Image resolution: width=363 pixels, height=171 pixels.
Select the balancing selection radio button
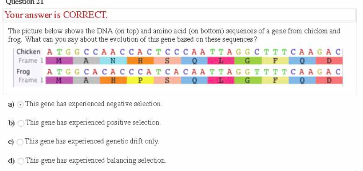(x=21, y=160)
